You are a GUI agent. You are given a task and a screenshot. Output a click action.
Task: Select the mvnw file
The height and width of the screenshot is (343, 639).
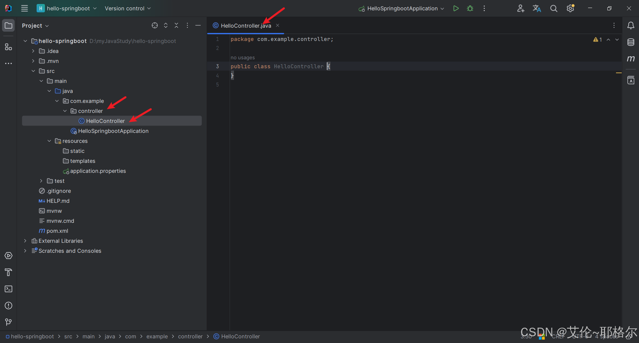(x=112, y=211)
